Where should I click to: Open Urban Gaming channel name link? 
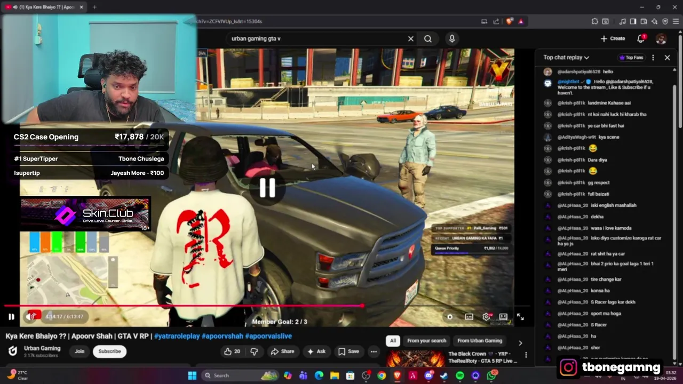(x=42, y=348)
